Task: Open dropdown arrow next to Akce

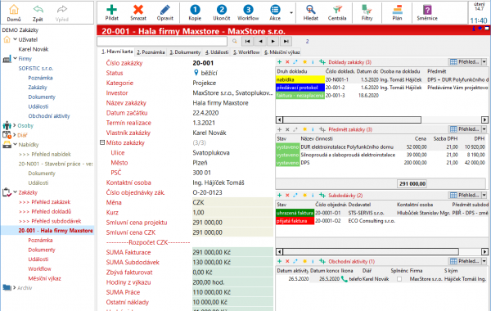Action: (x=291, y=13)
